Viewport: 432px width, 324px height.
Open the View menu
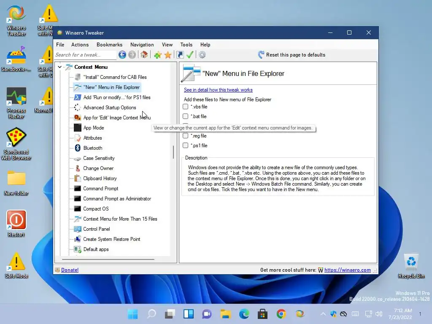[167, 45]
